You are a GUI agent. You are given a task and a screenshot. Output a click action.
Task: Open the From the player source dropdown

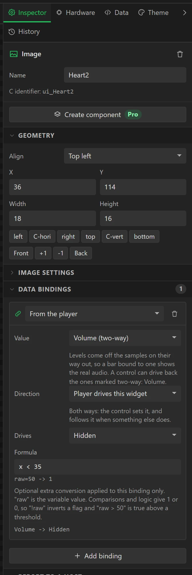tap(95, 314)
